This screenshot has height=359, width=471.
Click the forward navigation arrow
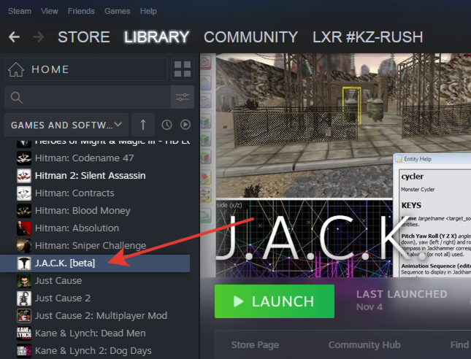tap(38, 36)
